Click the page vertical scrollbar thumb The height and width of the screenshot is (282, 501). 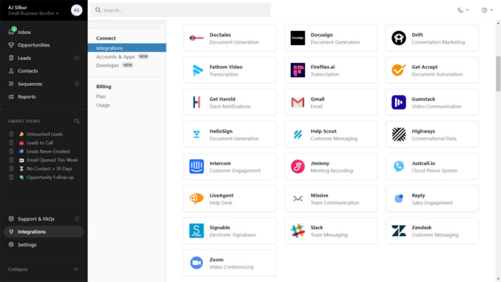point(498,73)
